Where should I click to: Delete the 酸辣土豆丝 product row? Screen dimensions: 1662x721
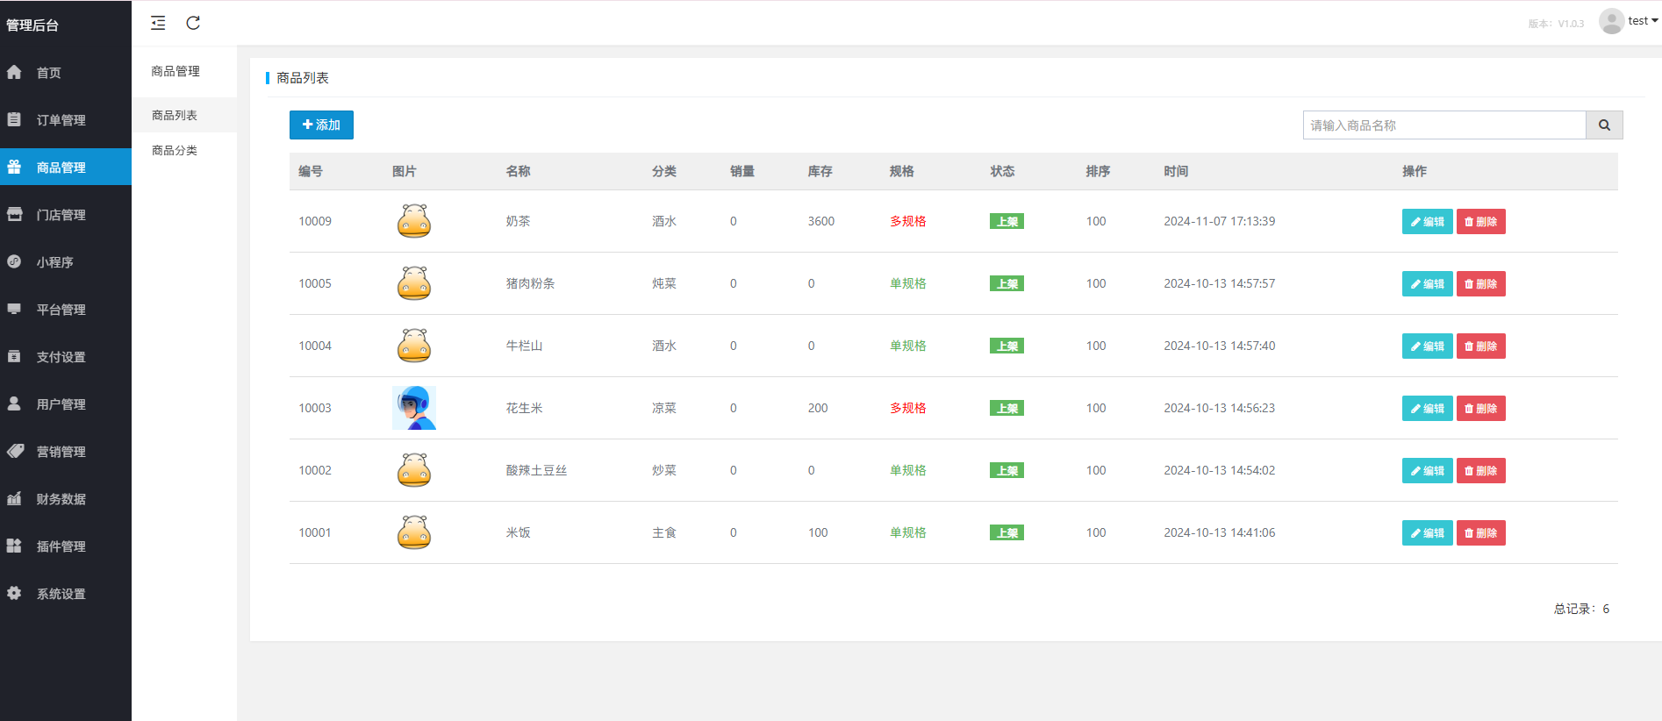point(1480,471)
